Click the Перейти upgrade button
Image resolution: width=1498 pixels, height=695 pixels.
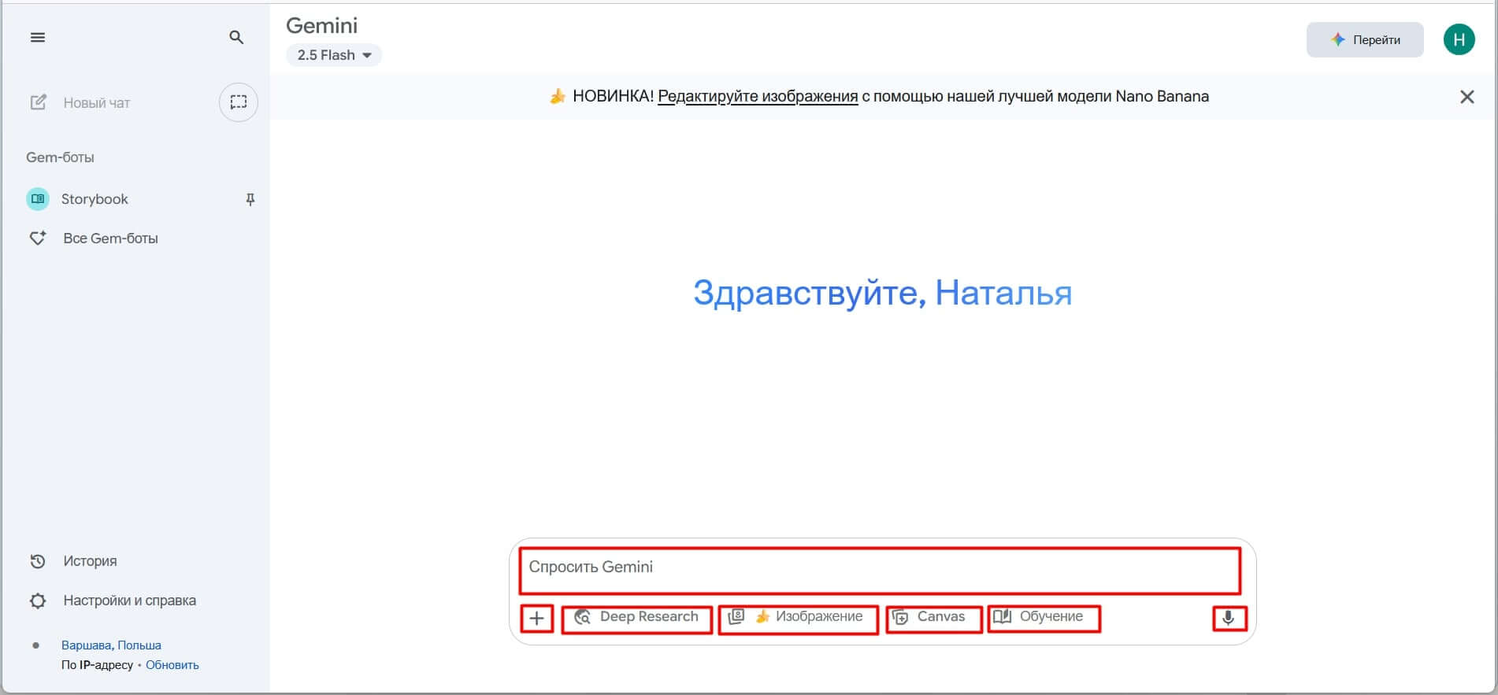(1365, 39)
